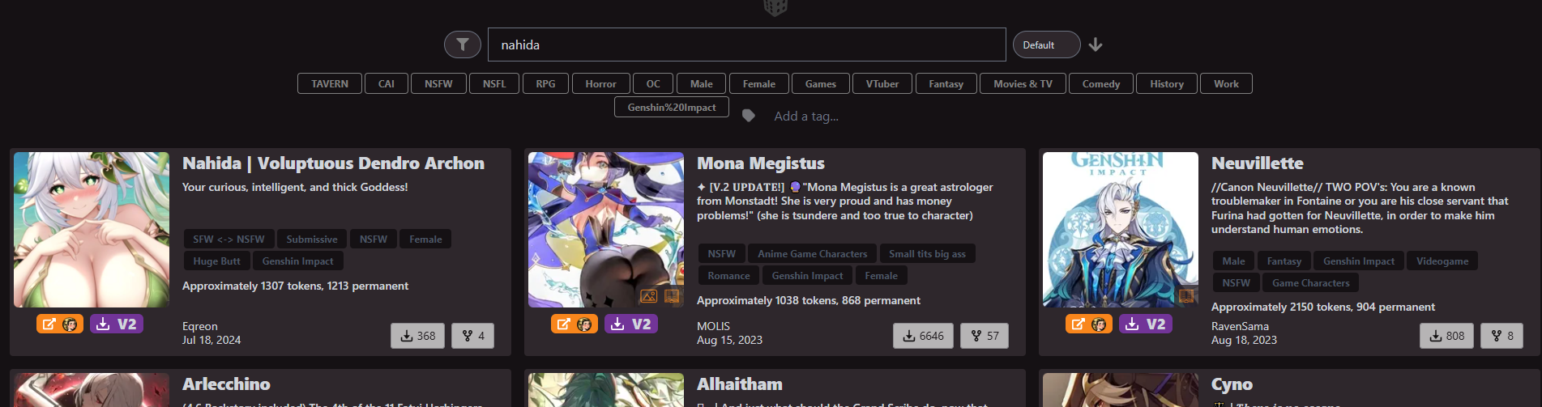Select the Fantasy category tag

pyautogui.click(x=946, y=83)
